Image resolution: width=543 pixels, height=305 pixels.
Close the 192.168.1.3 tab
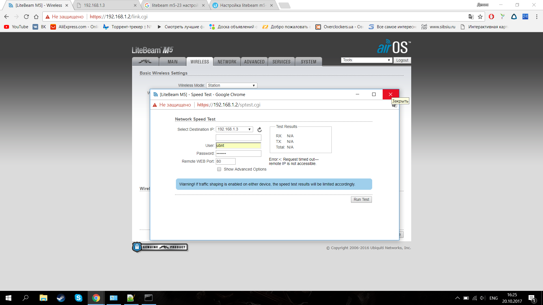[x=135, y=5]
